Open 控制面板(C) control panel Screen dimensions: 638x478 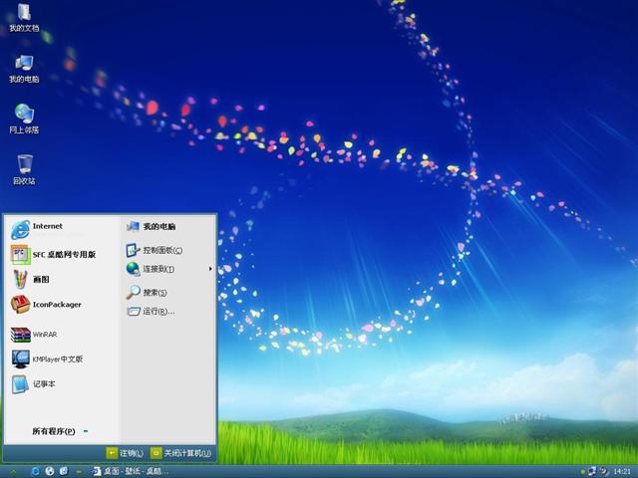pyautogui.click(x=154, y=250)
